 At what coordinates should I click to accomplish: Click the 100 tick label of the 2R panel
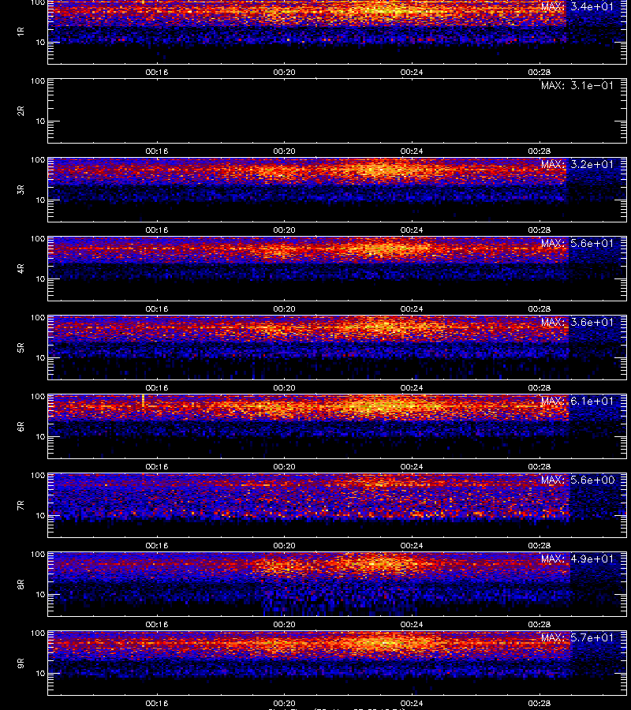tap(38, 81)
